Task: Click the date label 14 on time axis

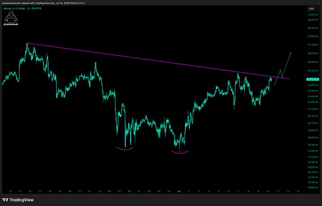Action: coord(10,191)
